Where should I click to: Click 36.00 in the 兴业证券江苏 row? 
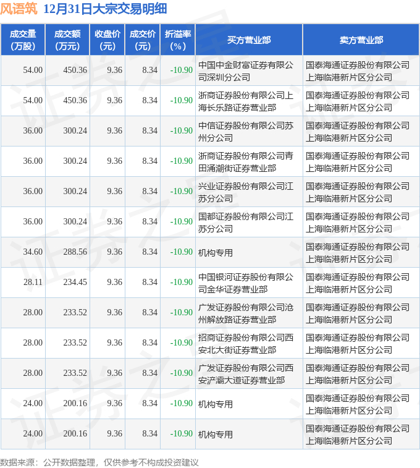(x=33, y=191)
